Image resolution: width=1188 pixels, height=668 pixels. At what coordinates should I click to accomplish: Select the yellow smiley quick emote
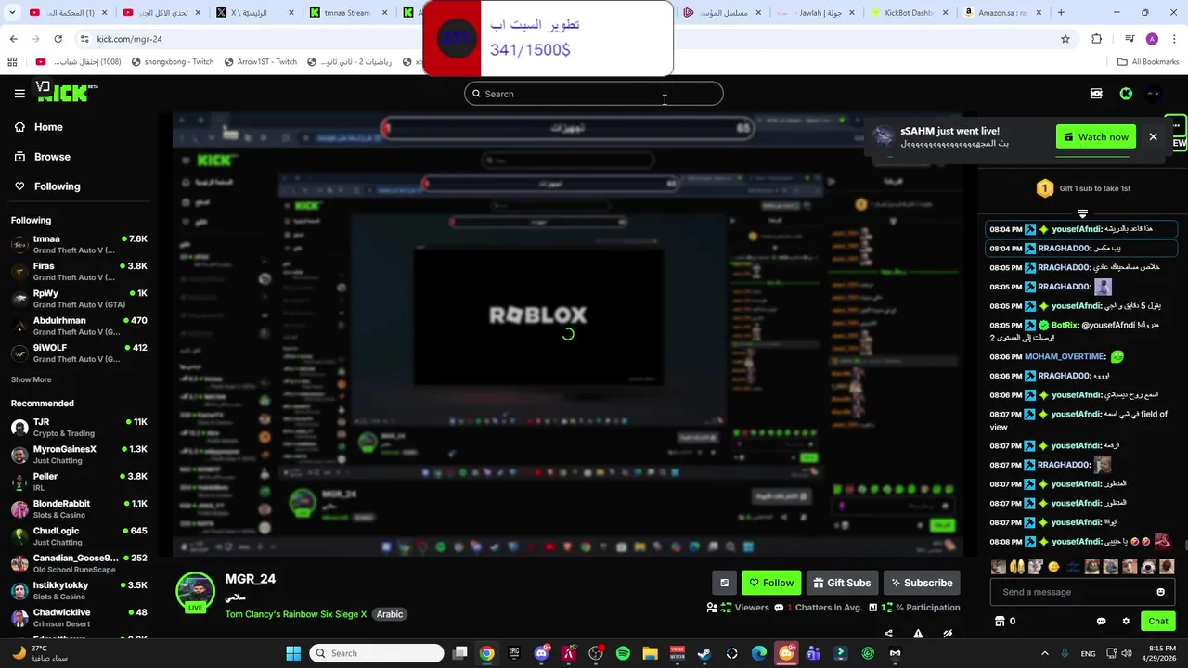(1053, 567)
